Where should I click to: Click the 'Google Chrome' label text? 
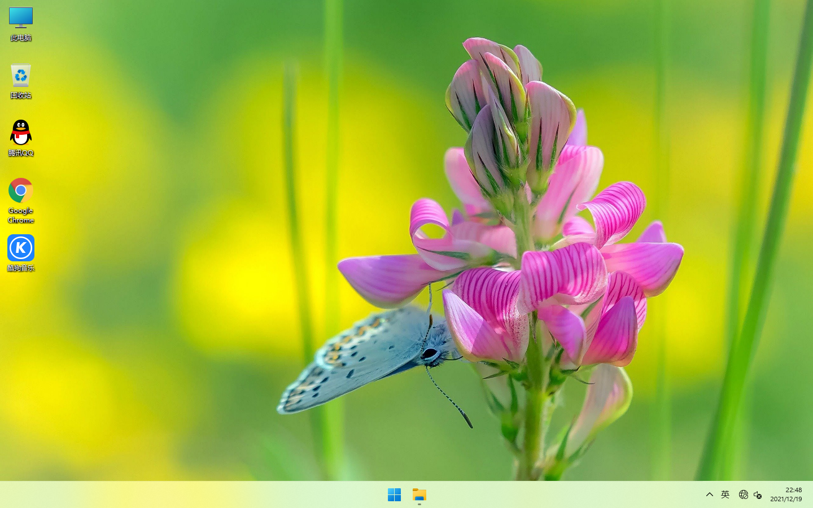pos(21,216)
